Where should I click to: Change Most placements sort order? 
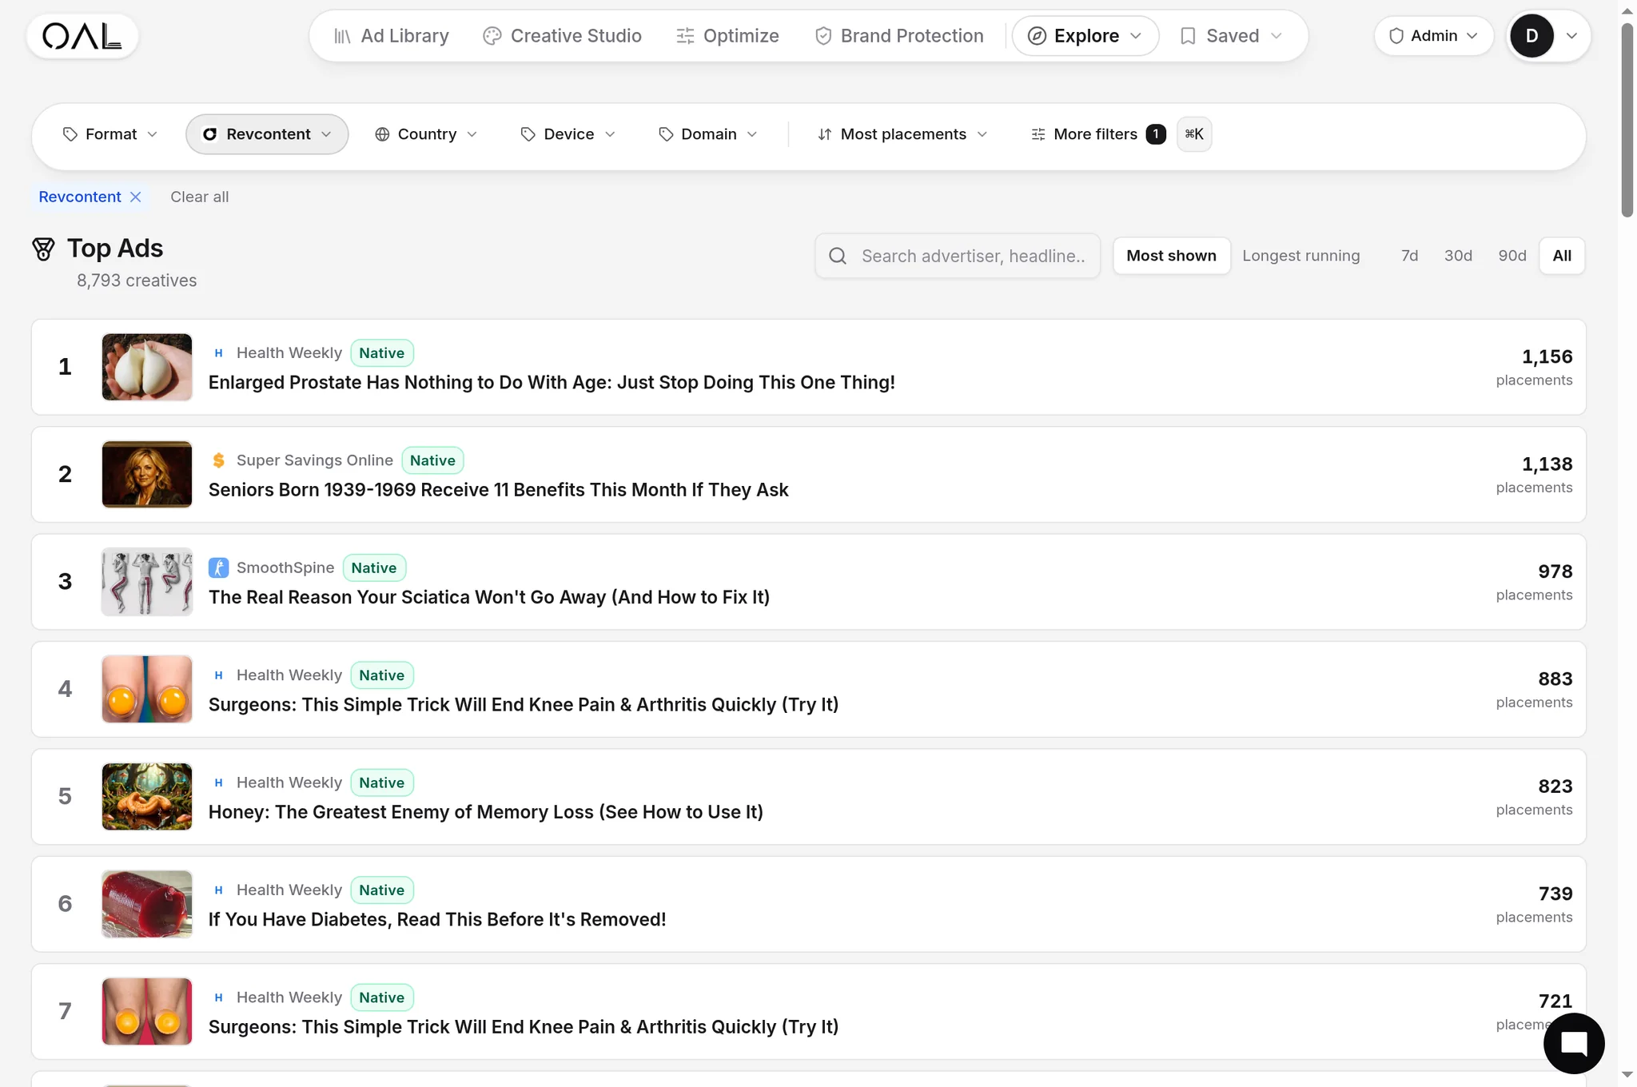902,134
